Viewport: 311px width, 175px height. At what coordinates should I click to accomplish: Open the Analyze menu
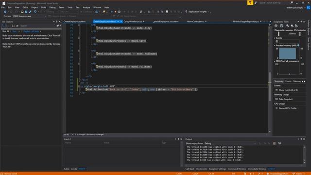click(x=86, y=7)
